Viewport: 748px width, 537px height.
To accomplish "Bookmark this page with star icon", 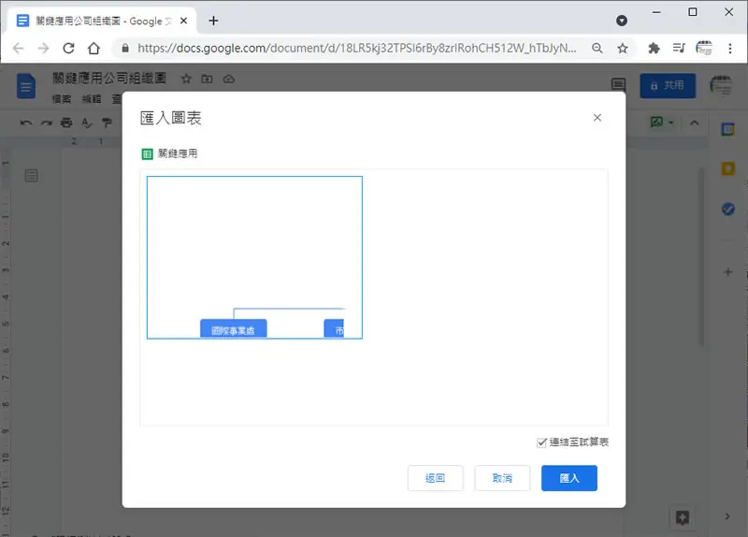I will tap(623, 48).
